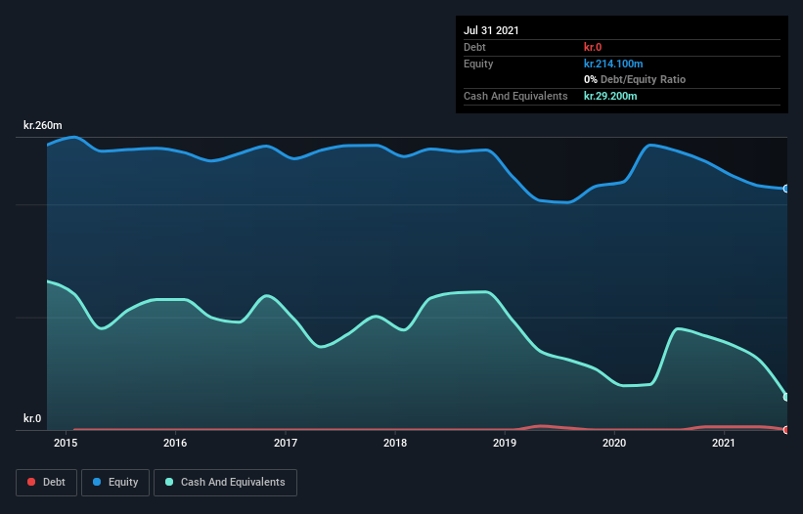
Task: Click the blue Equity legend dot
Action: point(97,482)
